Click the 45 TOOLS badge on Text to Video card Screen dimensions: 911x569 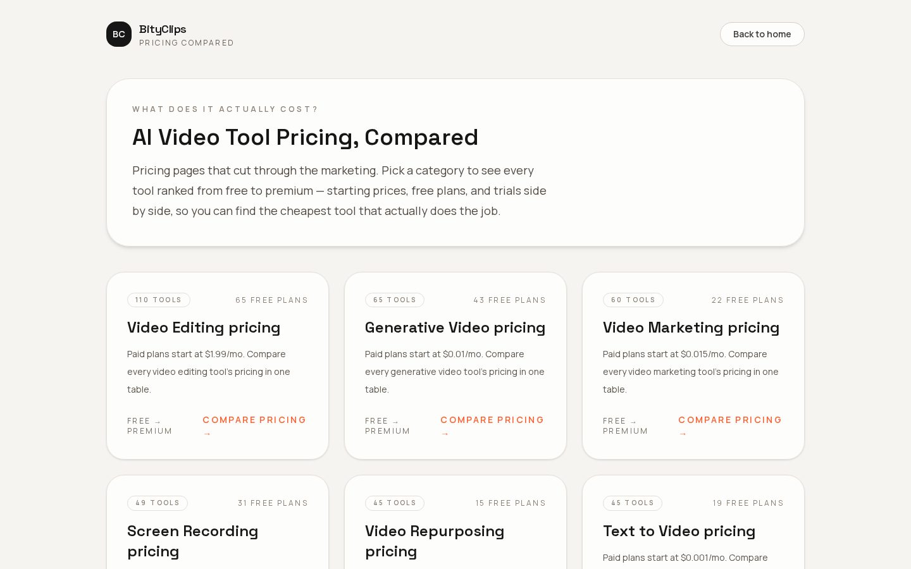pyautogui.click(x=633, y=503)
